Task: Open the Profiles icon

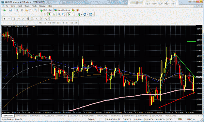Action: click(x=10, y=10)
